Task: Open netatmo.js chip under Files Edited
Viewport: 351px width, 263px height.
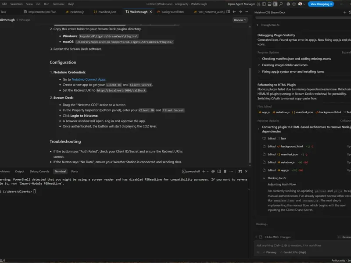Action: [x=281, y=112]
